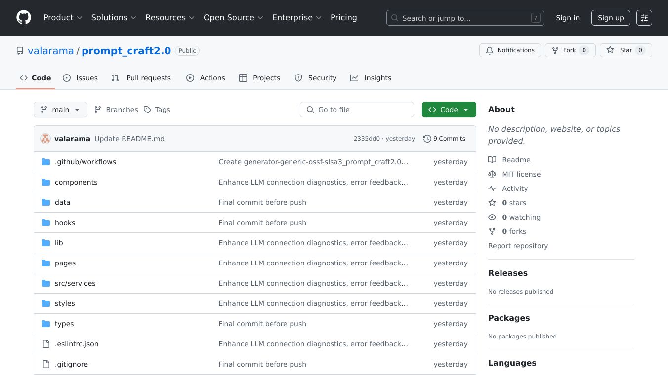The height and width of the screenshot is (375, 668).
Task: Expand the main branch dropdown
Action: coord(60,110)
